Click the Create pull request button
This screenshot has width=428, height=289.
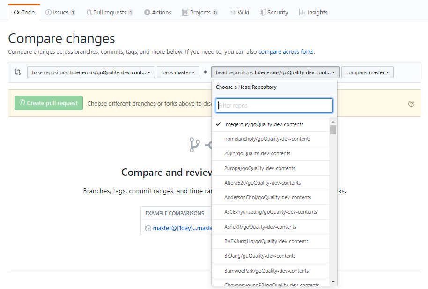[x=49, y=103]
